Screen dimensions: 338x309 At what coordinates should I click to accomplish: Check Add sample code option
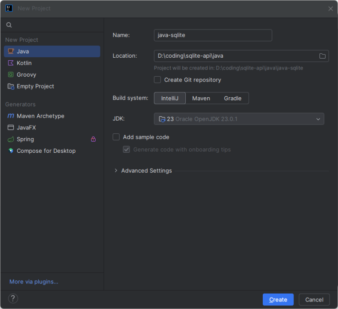[x=116, y=137]
